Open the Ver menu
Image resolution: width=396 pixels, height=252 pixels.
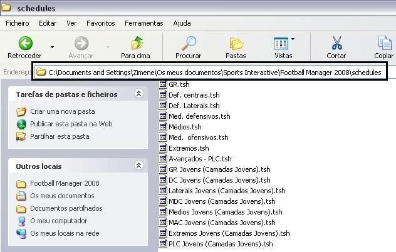pos(71,23)
